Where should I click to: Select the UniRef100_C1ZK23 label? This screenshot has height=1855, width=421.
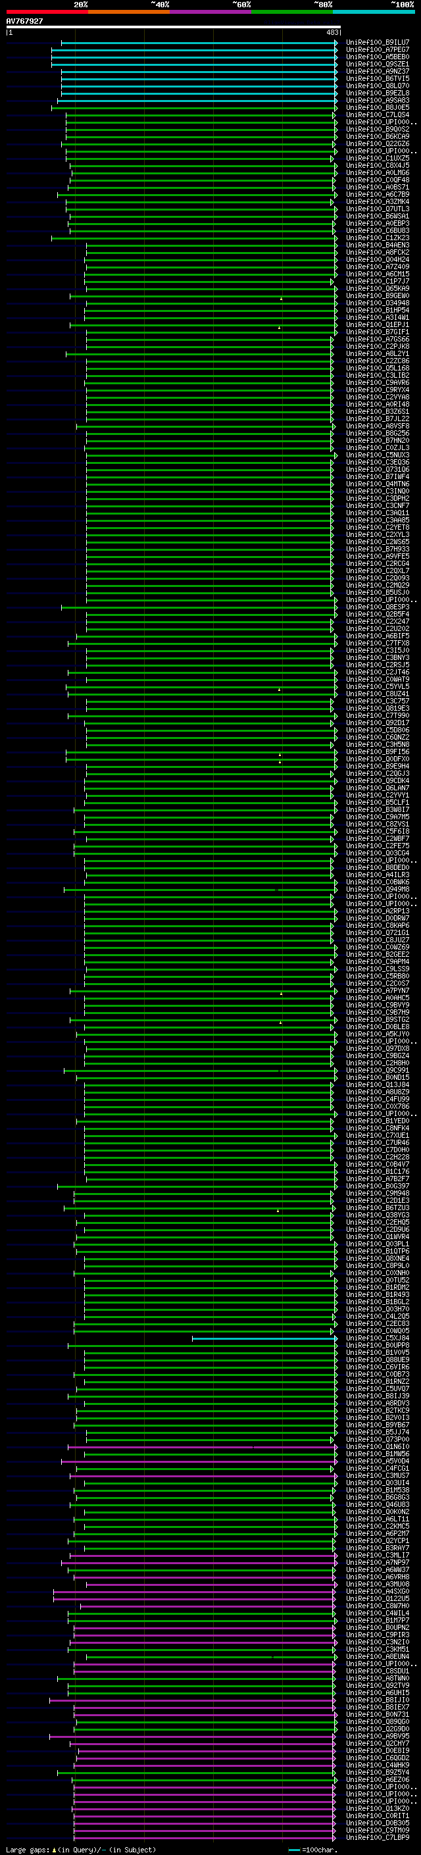[377, 238]
